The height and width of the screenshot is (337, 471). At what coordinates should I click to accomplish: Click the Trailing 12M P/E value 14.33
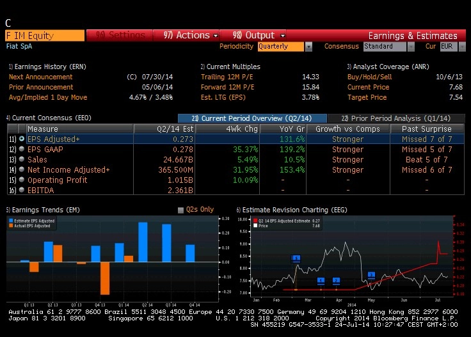click(x=310, y=77)
